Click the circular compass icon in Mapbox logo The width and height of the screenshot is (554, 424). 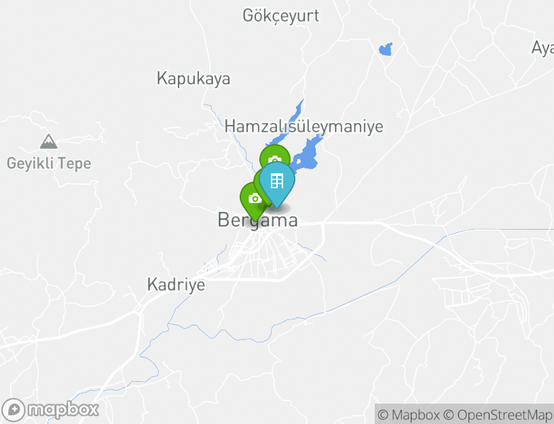pyautogui.click(x=13, y=410)
